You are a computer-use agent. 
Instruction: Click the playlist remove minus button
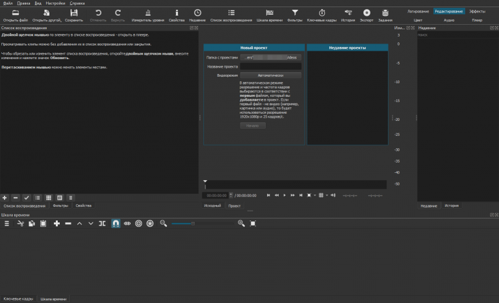16,198
